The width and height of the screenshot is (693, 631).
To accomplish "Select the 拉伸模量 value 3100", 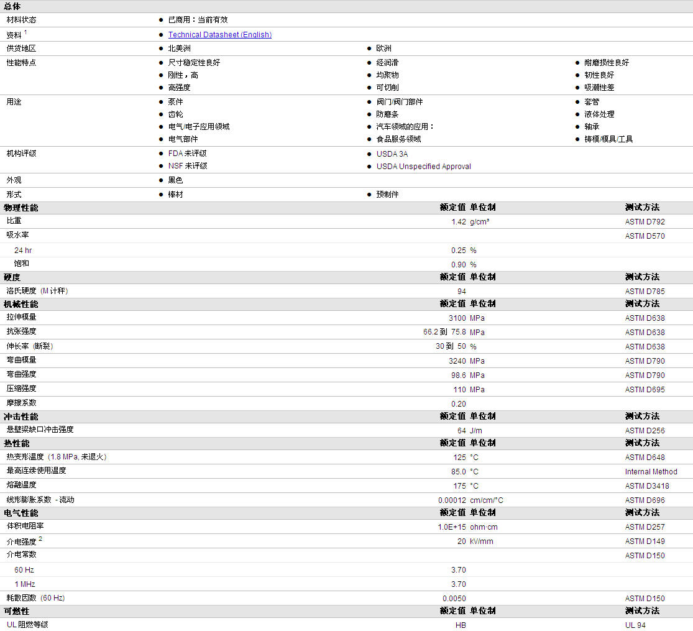I will [x=457, y=318].
